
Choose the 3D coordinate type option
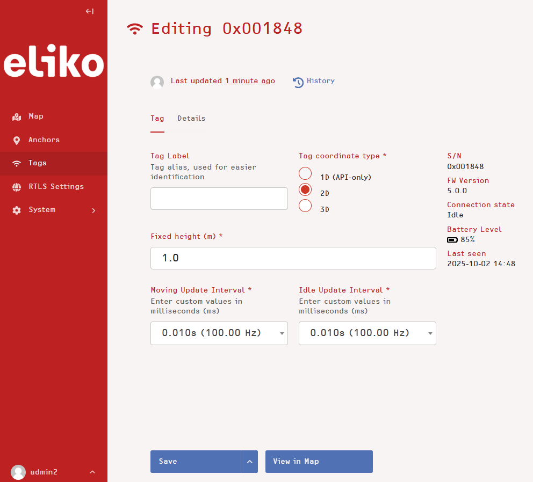(305, 206)
